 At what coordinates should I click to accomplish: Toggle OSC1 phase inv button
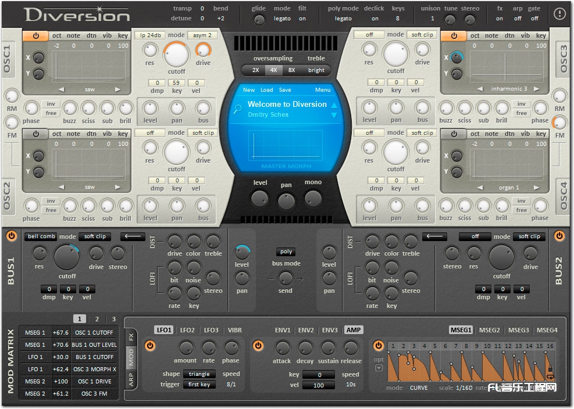point(51,104)
